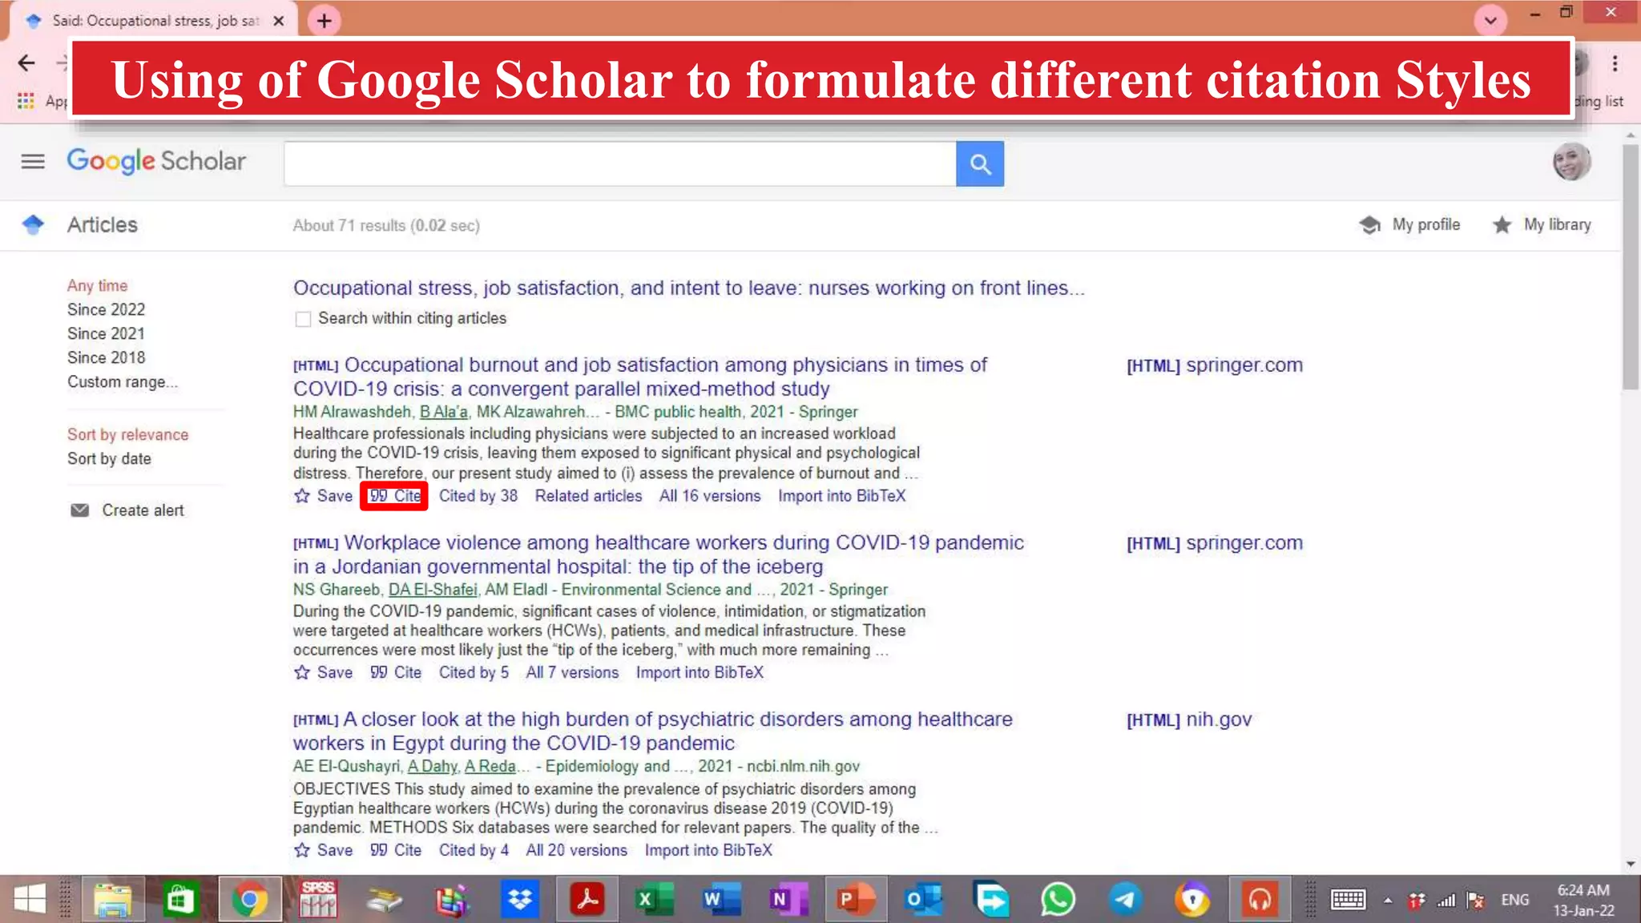Close the Said: Occupational stress tab

coord(279,21)
